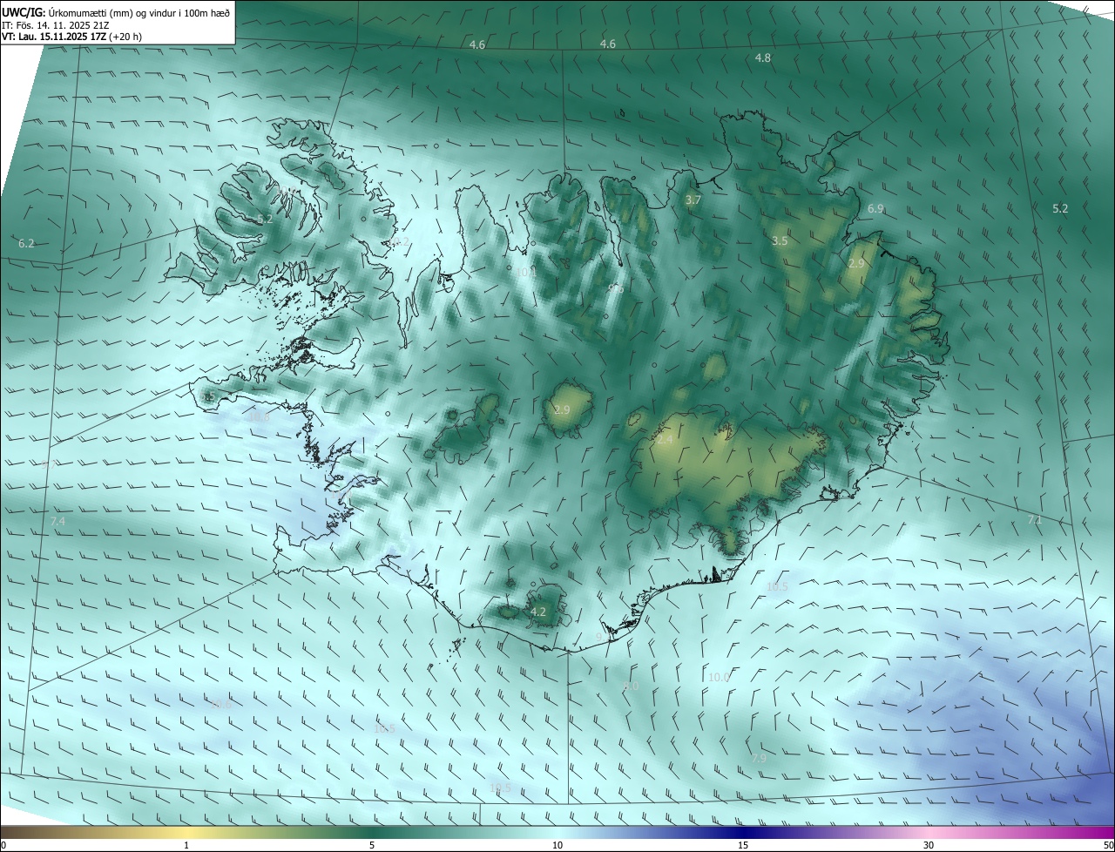Click the legend tick label 5
The width and height of the screenshot is (1115, 852).
click(372, 845)
